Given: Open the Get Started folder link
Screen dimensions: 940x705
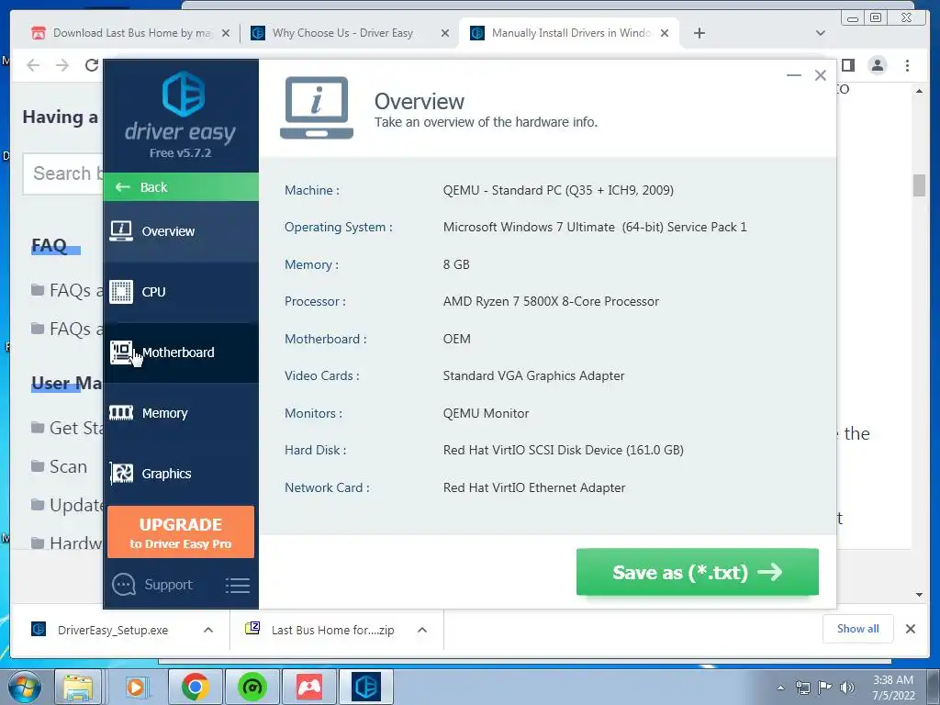Looking at the screenshot, I should (x=67, y=428).
